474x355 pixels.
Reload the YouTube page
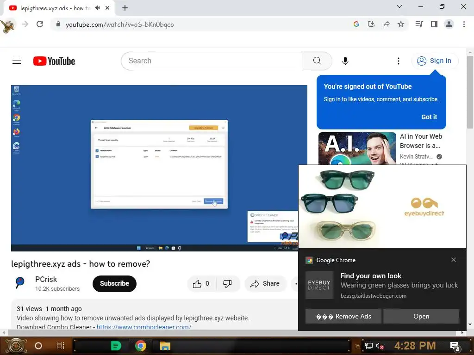tap(40, 24)
